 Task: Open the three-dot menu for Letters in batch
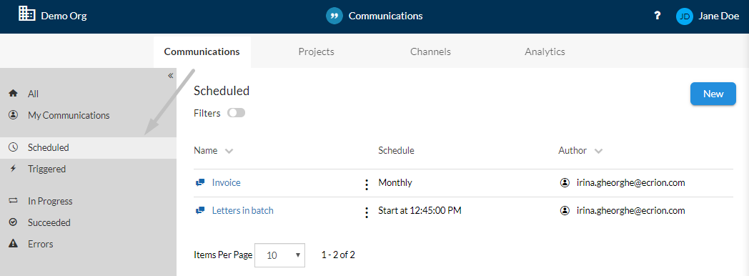367,212
